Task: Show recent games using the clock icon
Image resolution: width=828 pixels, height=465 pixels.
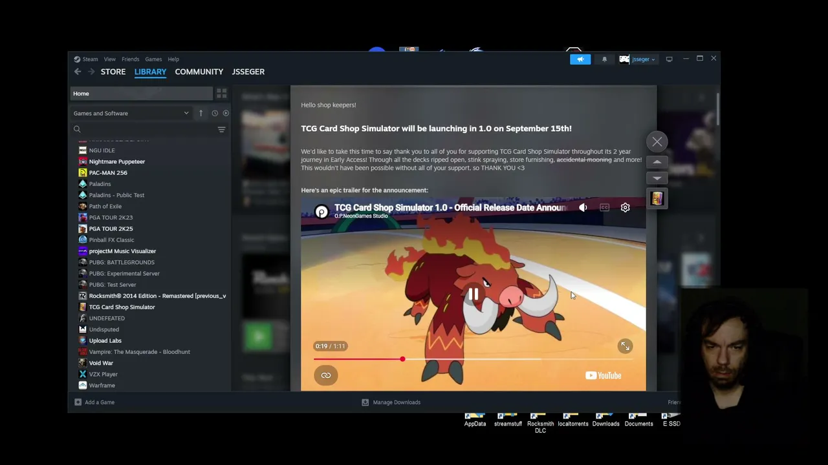Action: coord(215,113)
